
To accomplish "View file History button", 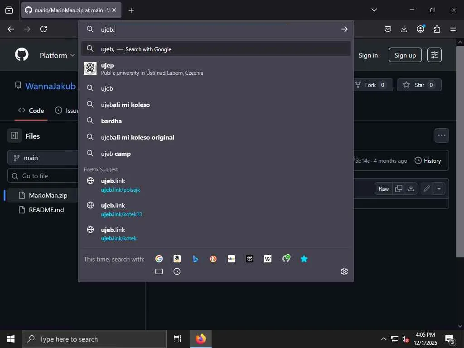I will (x=428, y=161).
